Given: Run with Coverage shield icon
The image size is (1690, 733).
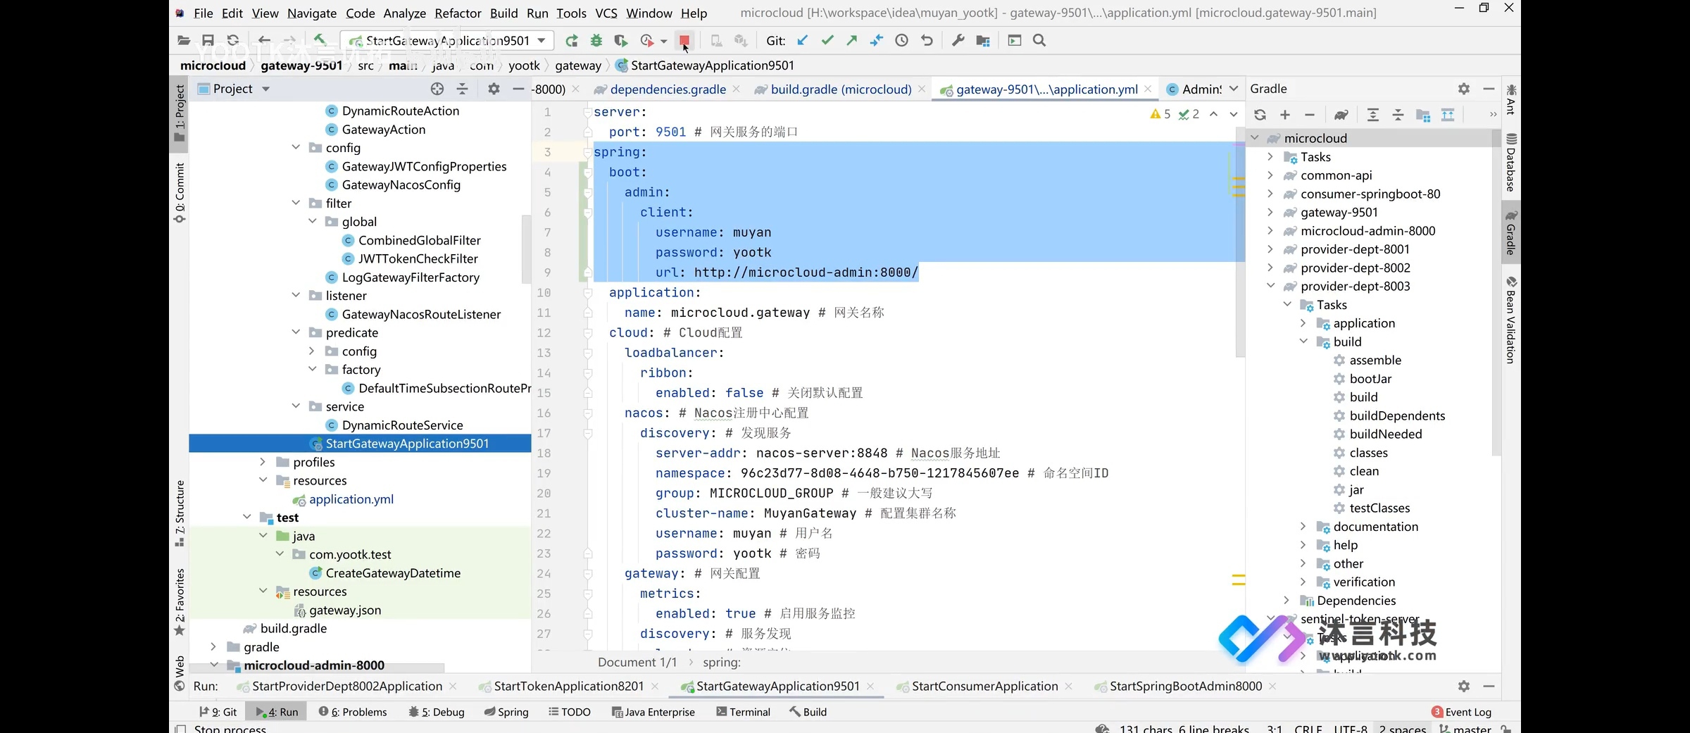Looking at the screenshot, I should [620, 41].
